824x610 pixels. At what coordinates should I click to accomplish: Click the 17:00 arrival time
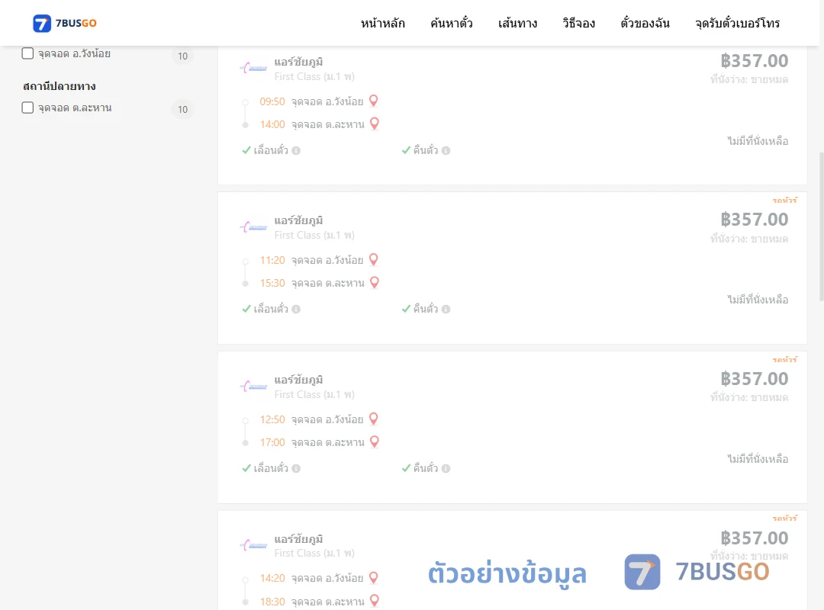[272, 442]
